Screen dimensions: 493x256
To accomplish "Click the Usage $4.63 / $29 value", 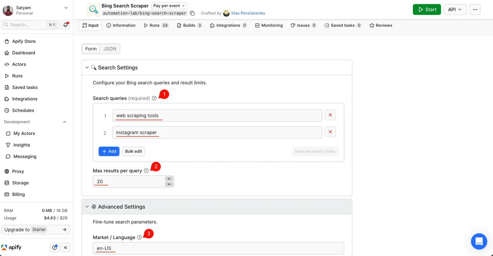I will click(56, 218).
